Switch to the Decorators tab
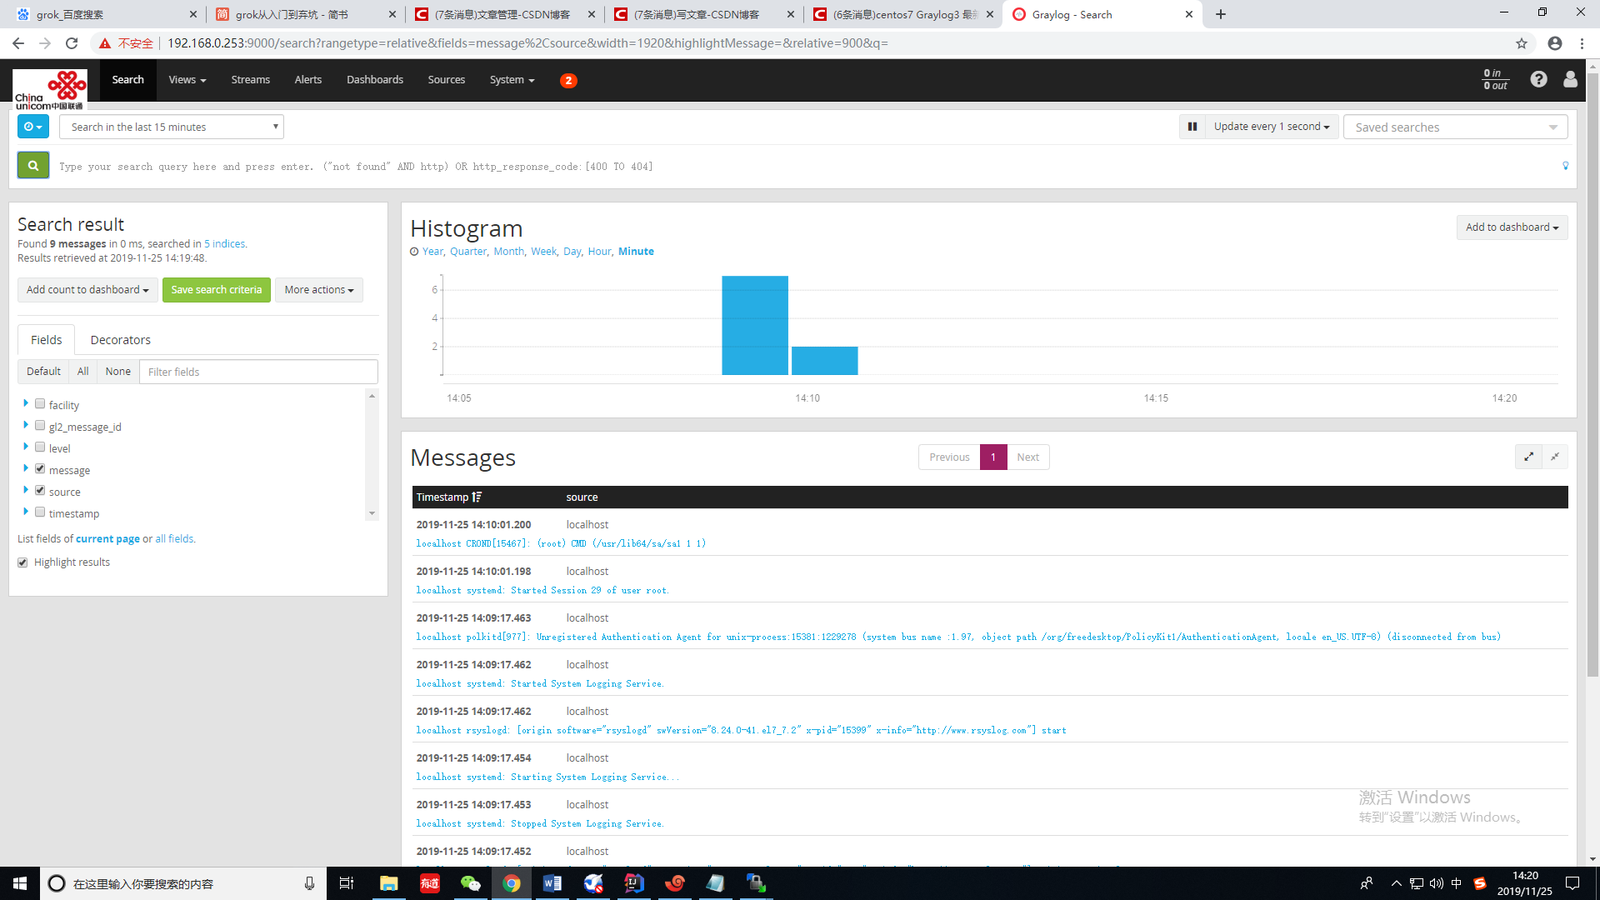1600x900 pixels. (x=120, y=339)
